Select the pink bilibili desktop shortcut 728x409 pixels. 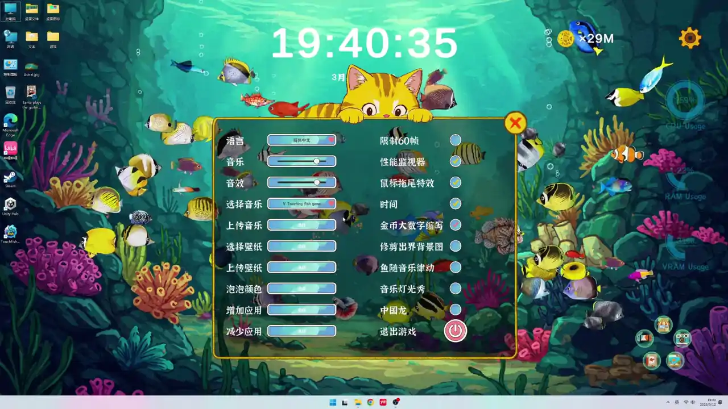click(x=10, y=151)
